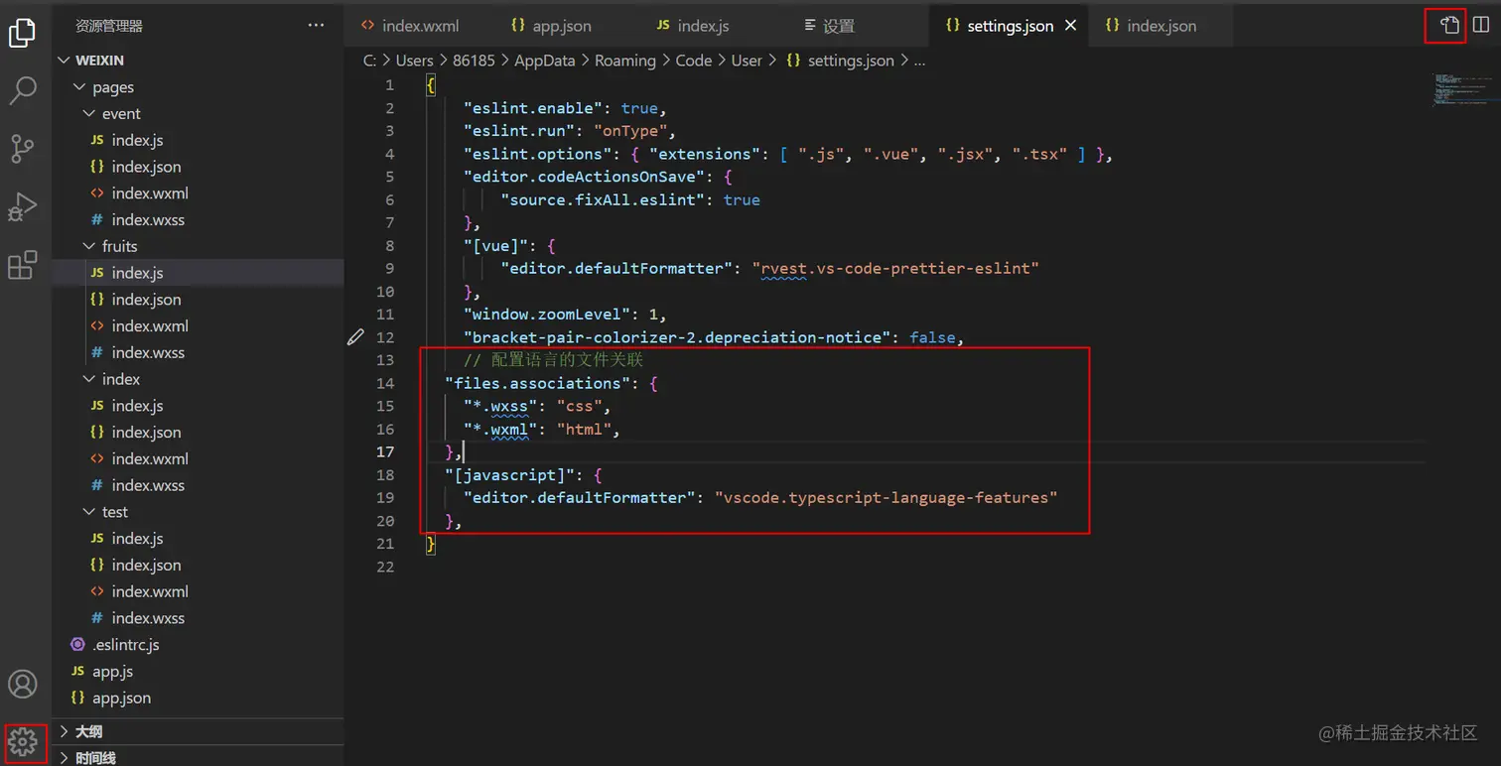
Task: Open the Accounts menu icon
Action: pyautogui.click(x=22, y=684)
